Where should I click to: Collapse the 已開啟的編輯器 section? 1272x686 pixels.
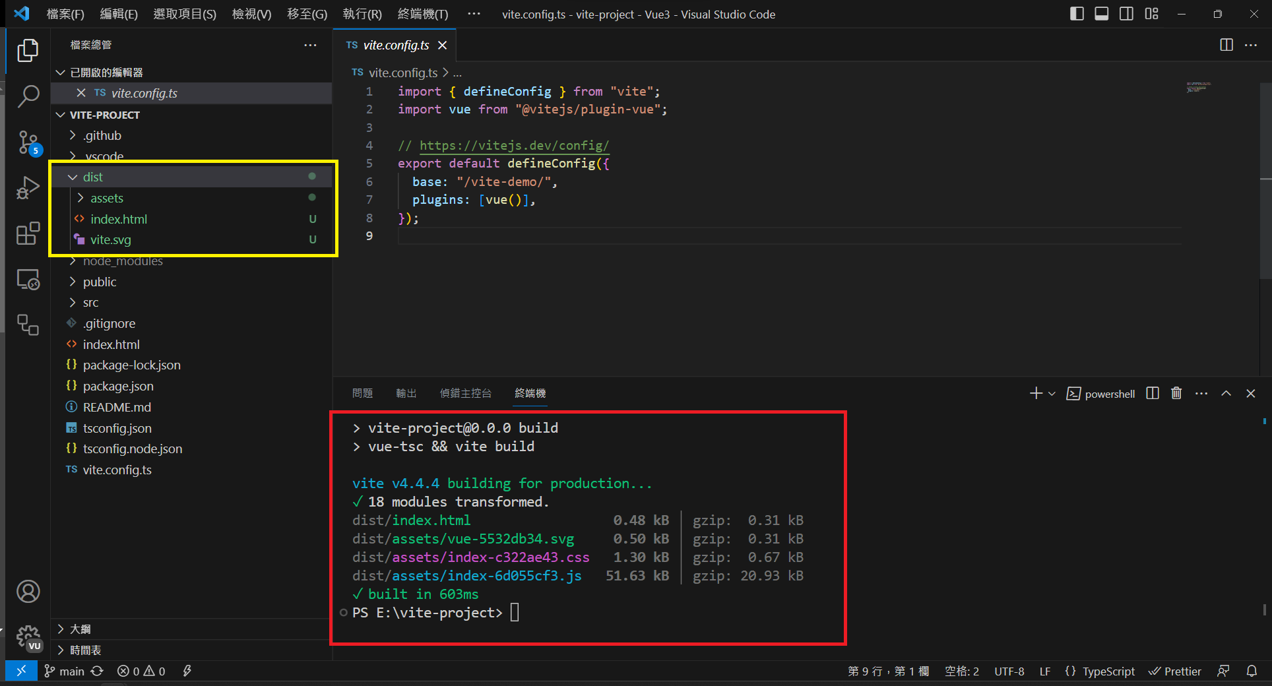tap(191, 72)
